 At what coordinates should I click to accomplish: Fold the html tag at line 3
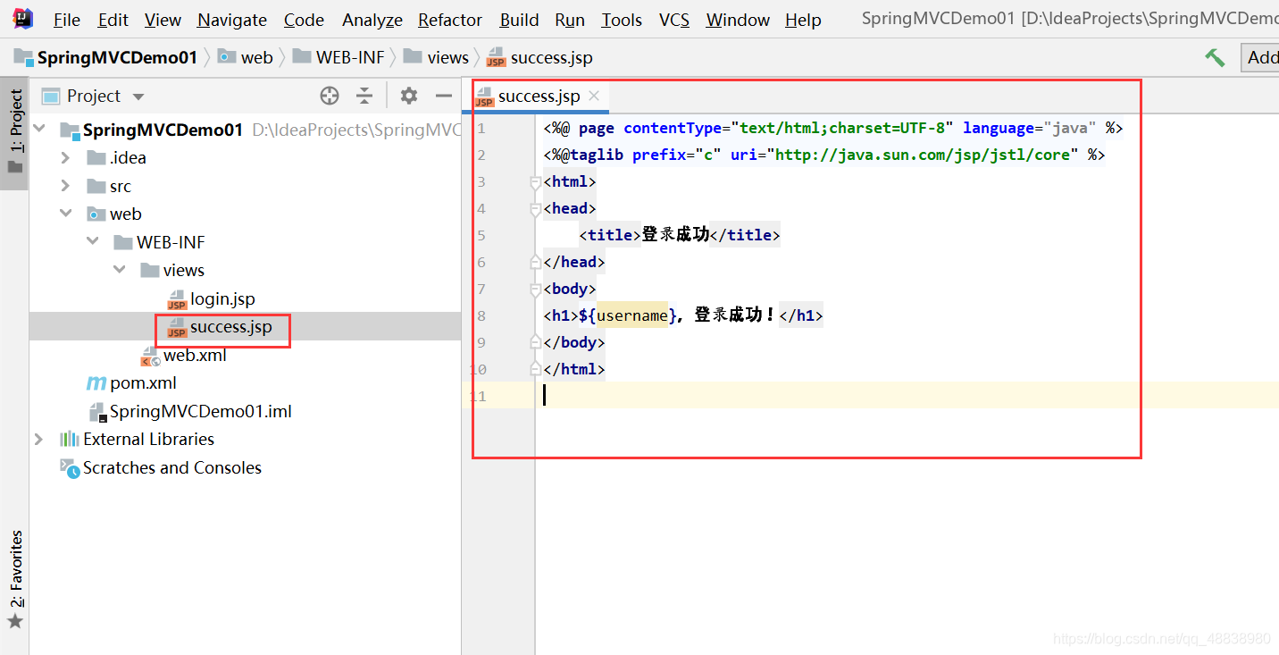(536, 182)
